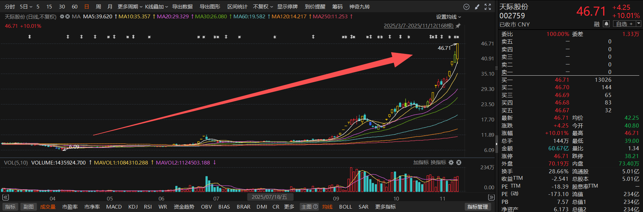Screen dimensions: 643x212
Task: Expand the 自选 watchlist dropdown arrow
Action: click(639, 24)
